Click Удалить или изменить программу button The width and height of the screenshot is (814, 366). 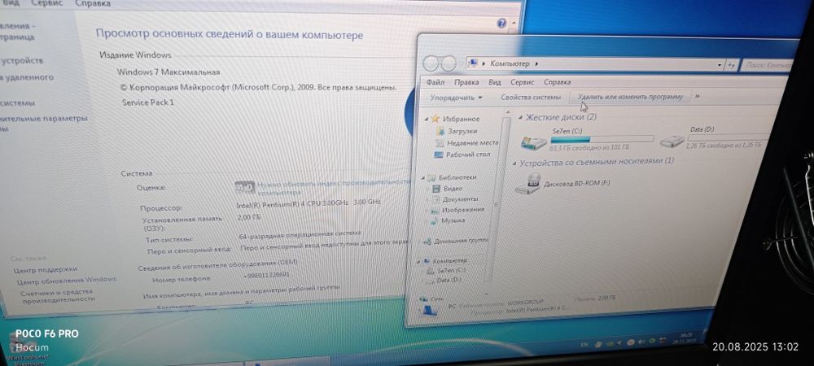[x=630, y=97]
